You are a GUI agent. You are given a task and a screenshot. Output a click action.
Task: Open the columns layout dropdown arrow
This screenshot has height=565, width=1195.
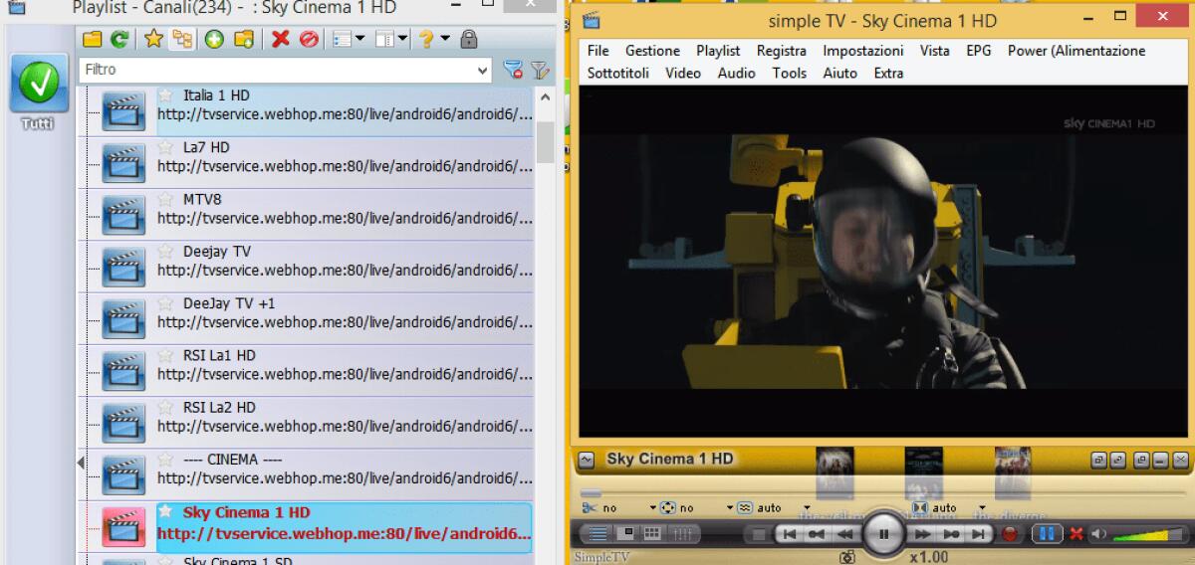(x=403, y=39)
